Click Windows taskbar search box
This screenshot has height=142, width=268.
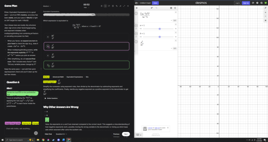(x=20, y=140)
